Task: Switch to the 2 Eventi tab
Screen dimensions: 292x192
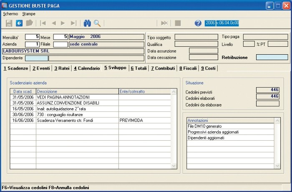Action: (x=41, y=68)
